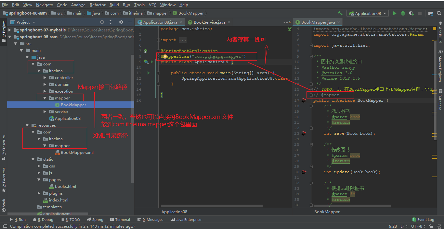Screen dimensions: 444x229
Task: Click the scroll from source target icon
Action: (102, 22)
